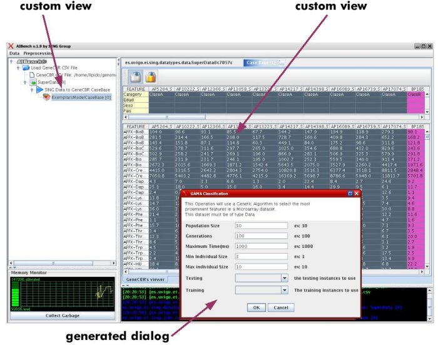Click the yellow padlock toolbar icon

pos(151,77)
